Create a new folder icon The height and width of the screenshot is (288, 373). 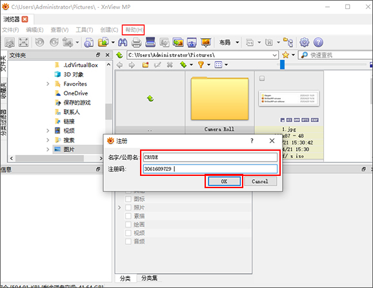coord(145,64)
